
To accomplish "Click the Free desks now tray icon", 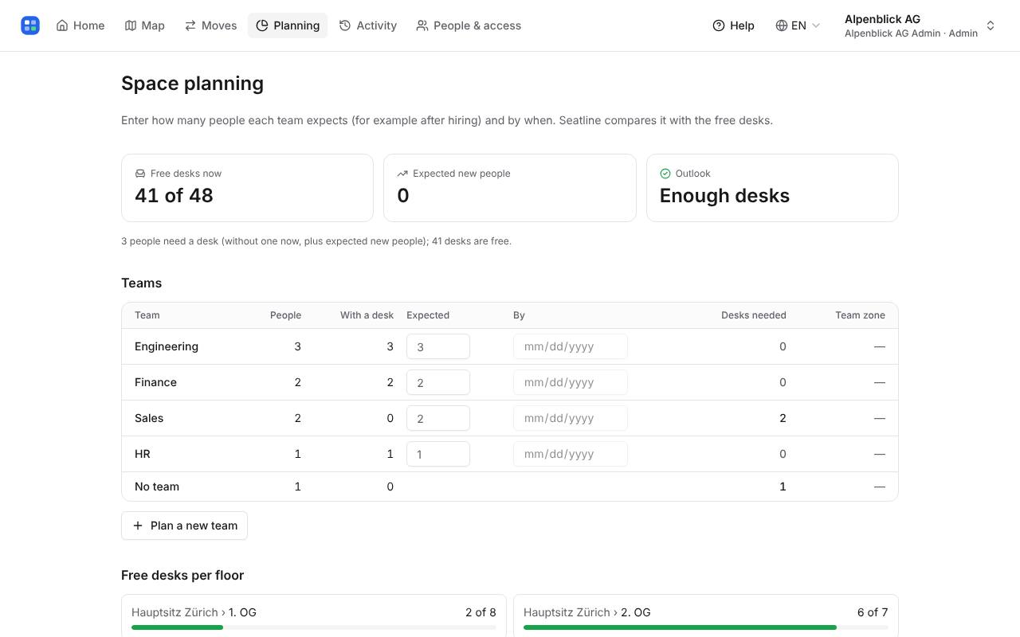I will [x=140, y=174].
